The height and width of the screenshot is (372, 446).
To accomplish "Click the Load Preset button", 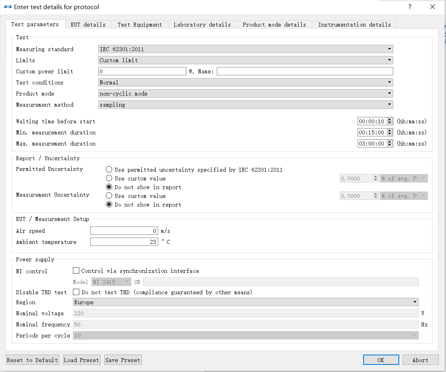I will point(81,360).
